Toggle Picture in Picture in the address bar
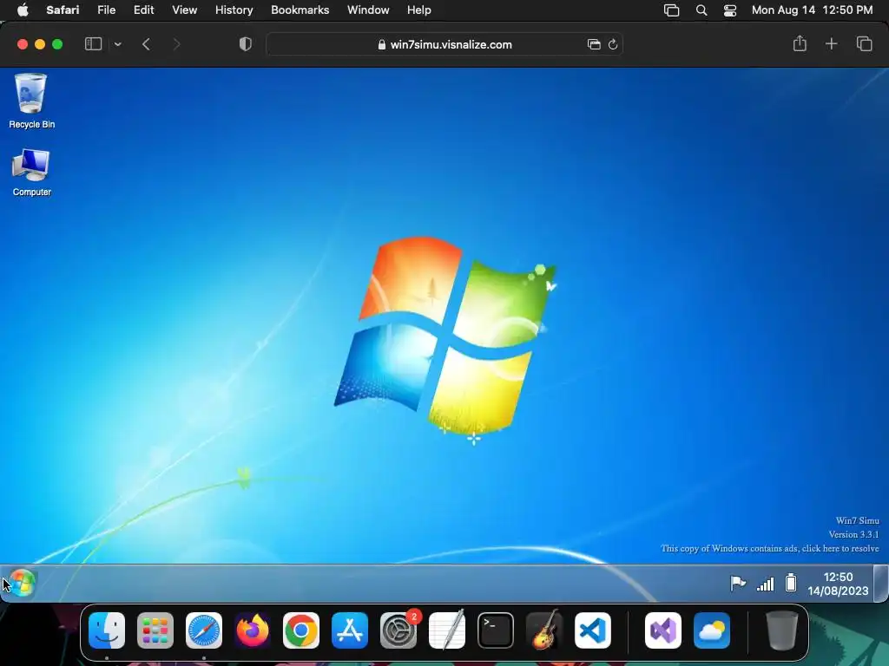 [594, 44]
